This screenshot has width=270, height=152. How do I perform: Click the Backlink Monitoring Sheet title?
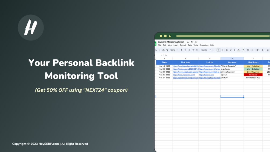(171, 42)
